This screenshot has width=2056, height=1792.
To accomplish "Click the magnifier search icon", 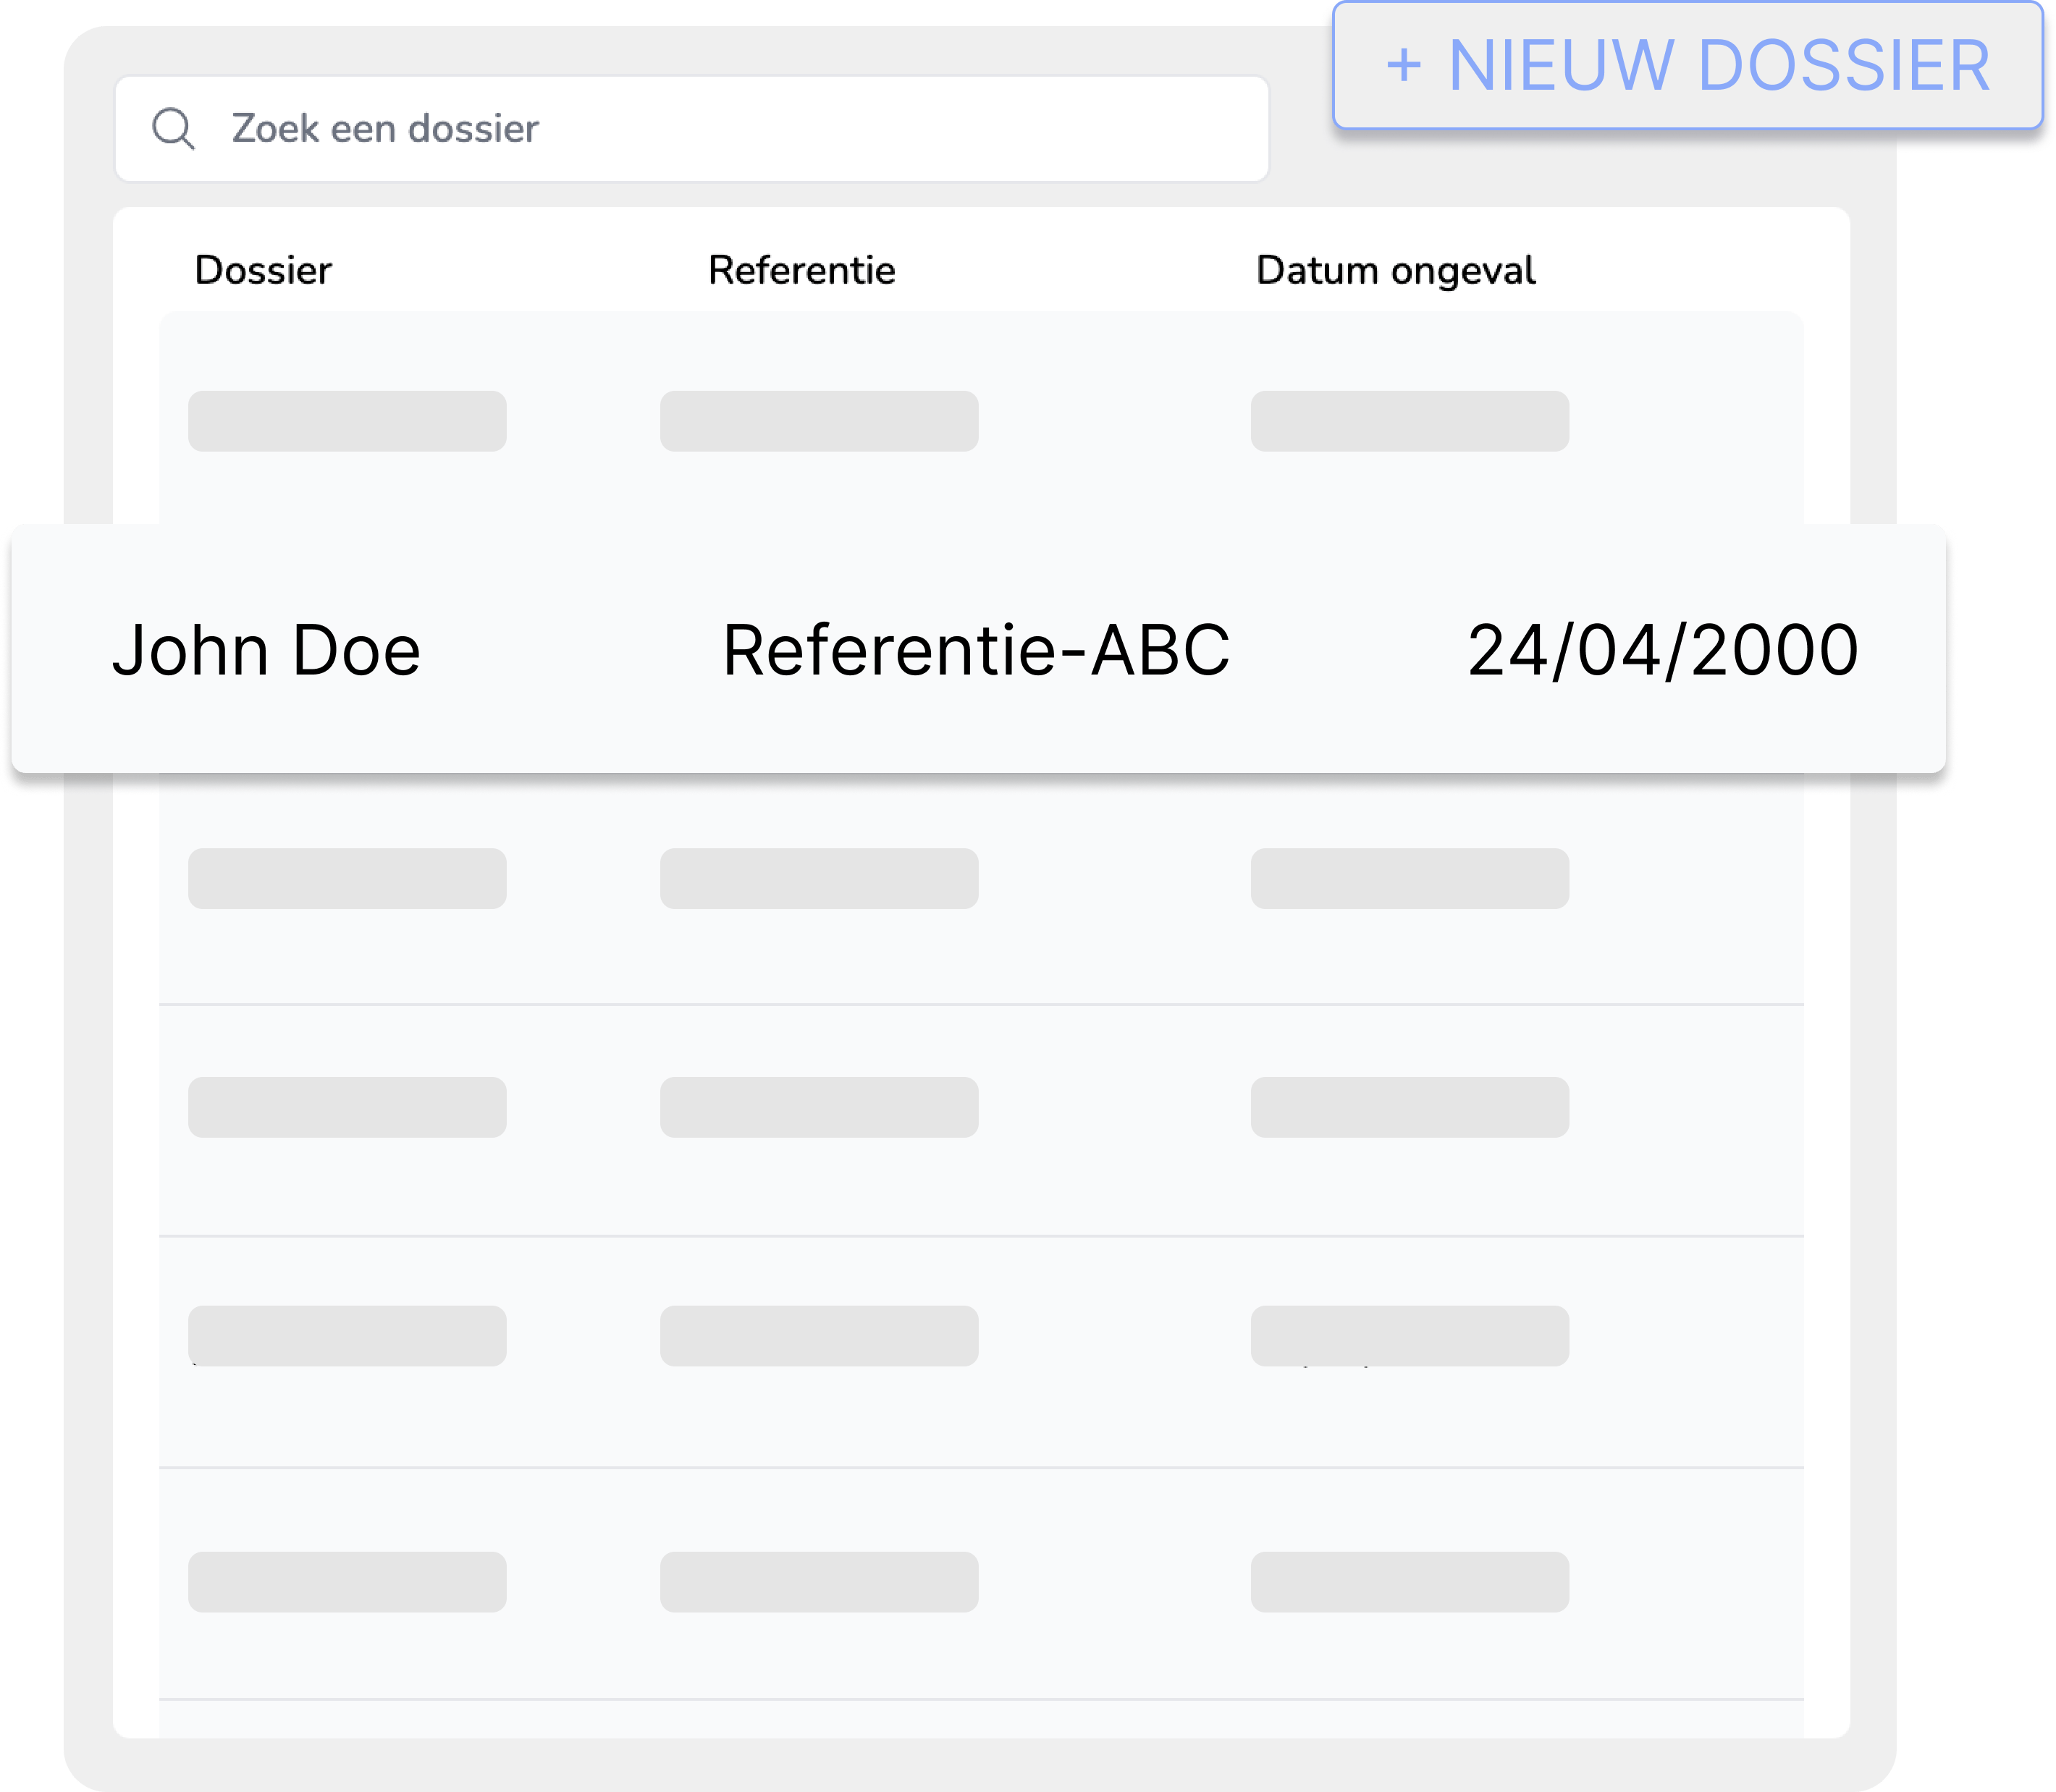I will [174, 129].
